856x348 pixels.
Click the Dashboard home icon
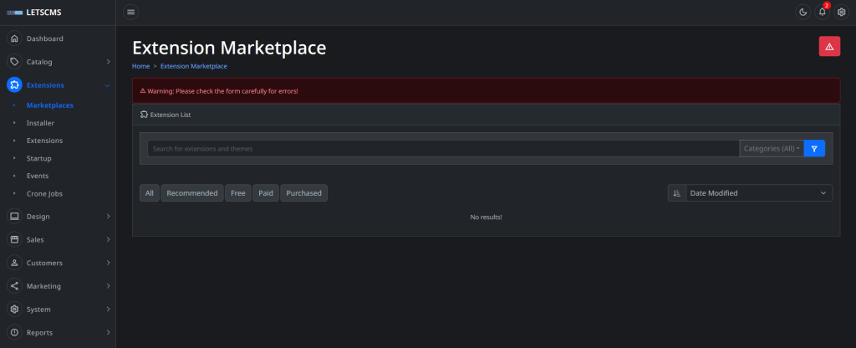click(14, 38)
